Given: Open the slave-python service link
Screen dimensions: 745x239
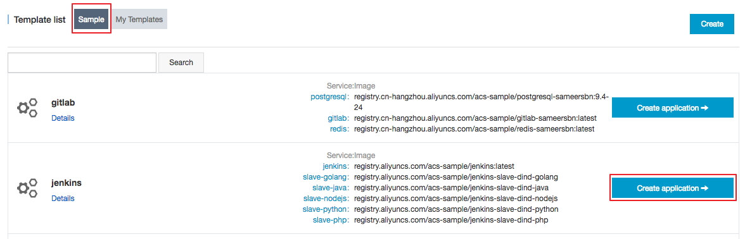Looking at the screenshot, I should [x=326, y=209].
